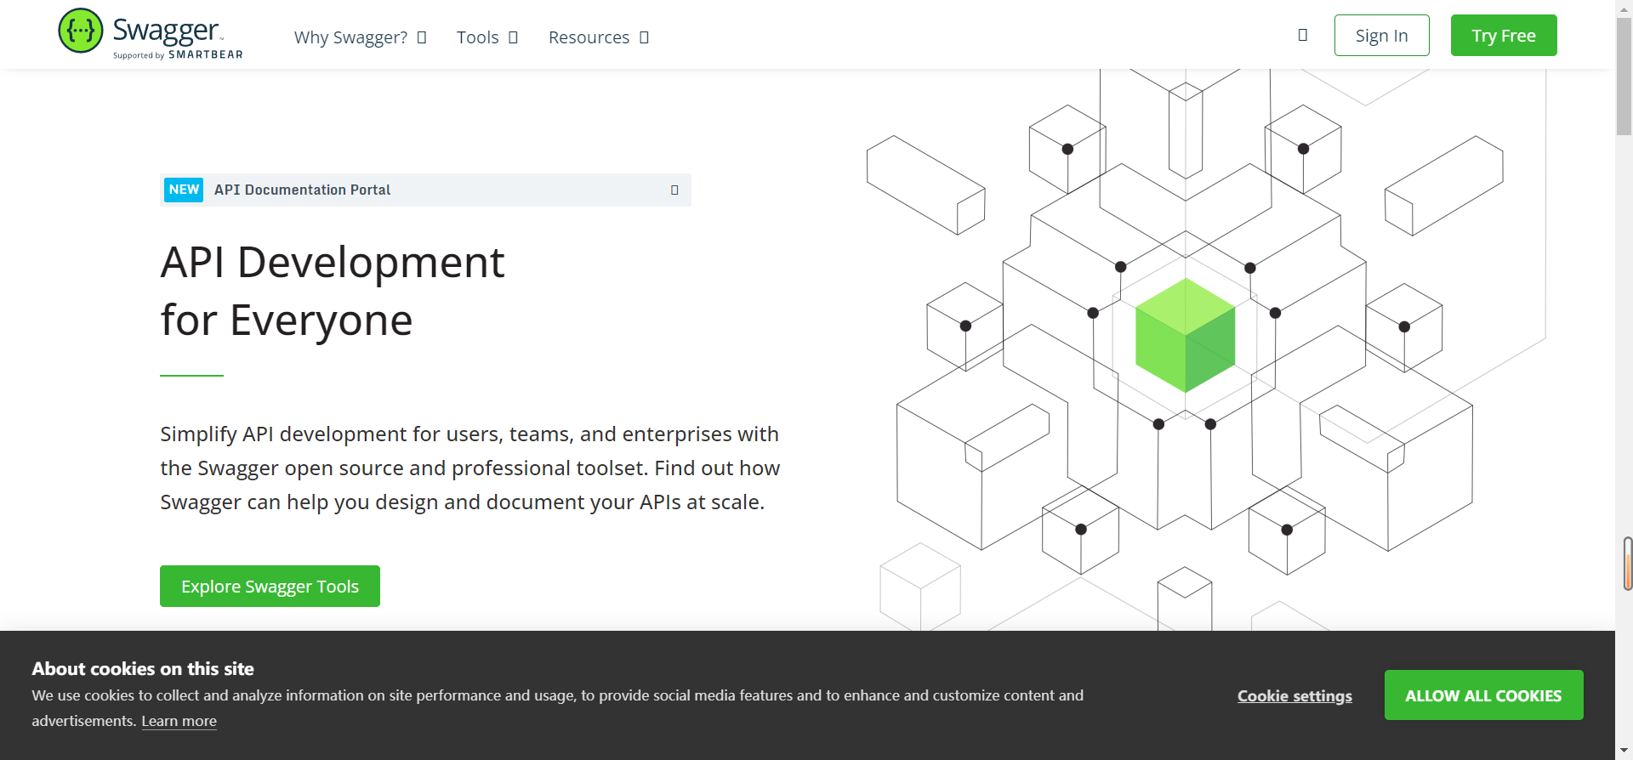Click the page vertical scrollbar thumb
The width and height of the screenshot is (1633, 760).
tap(1624, 76)
